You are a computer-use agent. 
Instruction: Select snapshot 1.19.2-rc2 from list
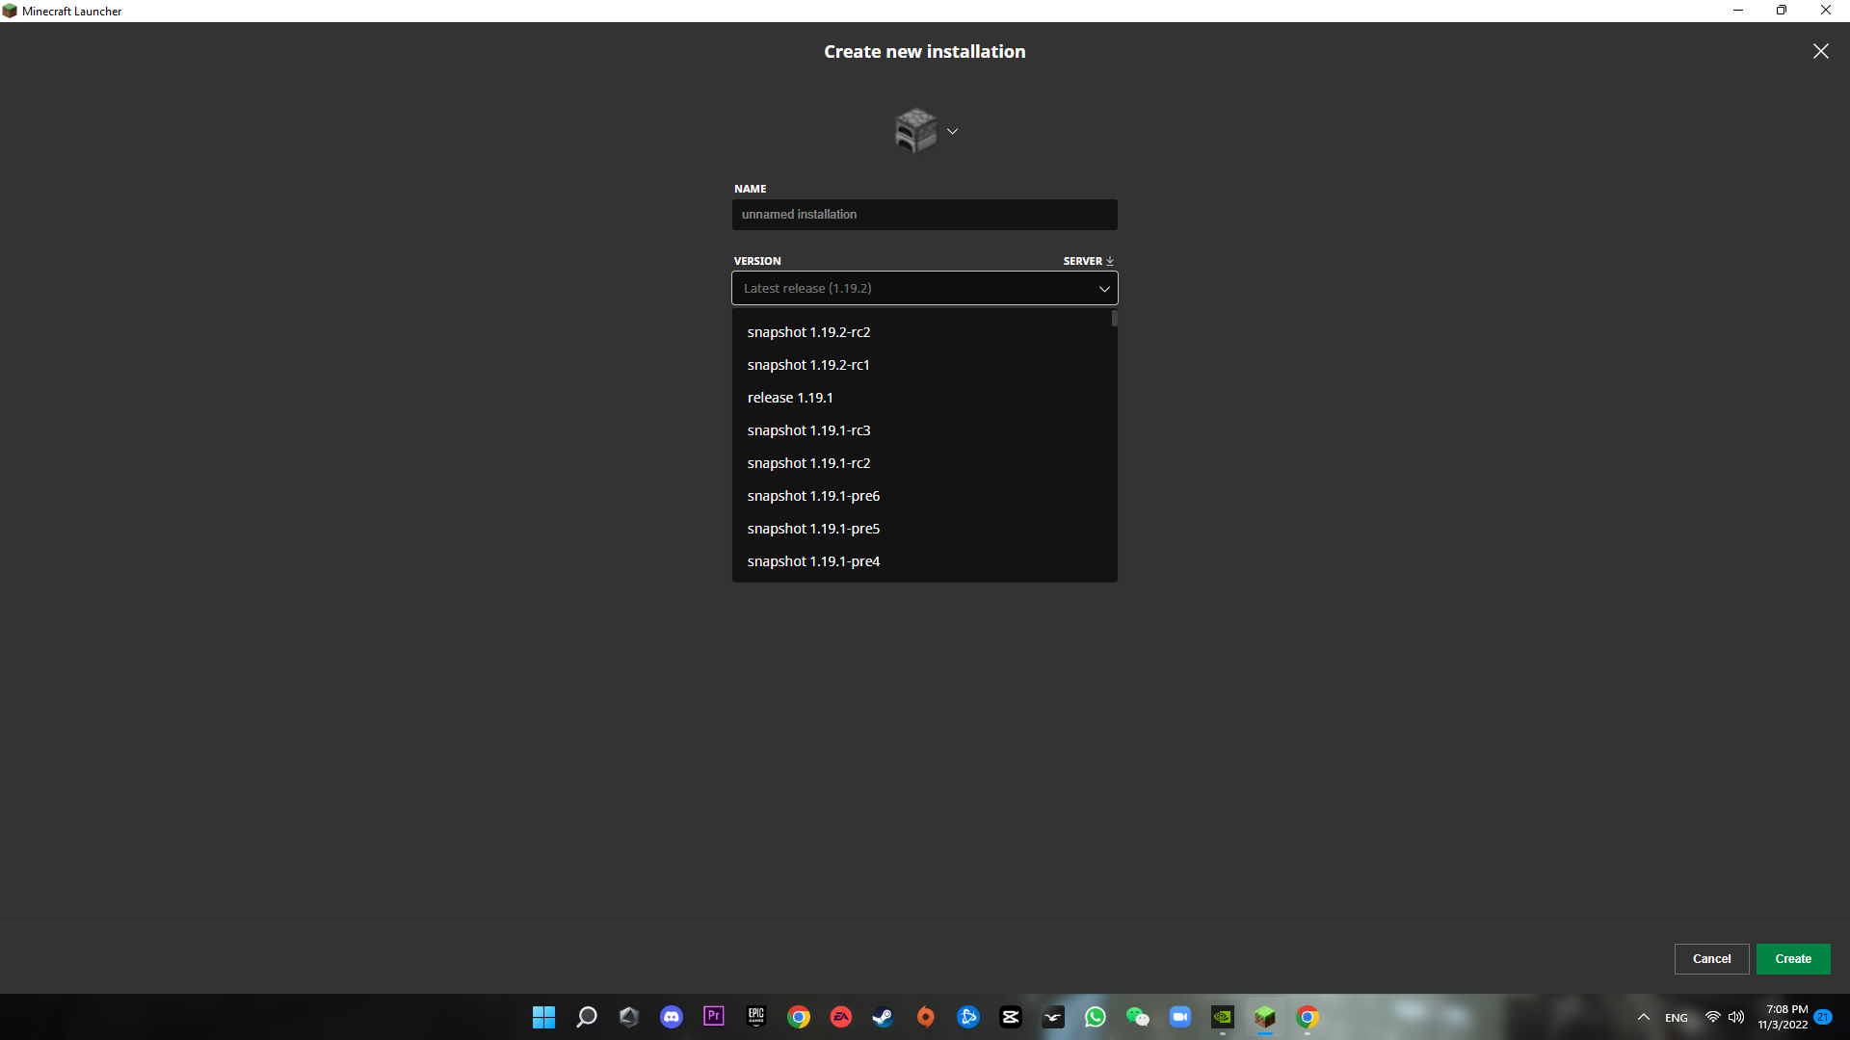[x=808, y=332]
